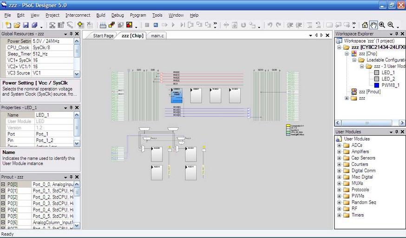Select LED_2 in Workspace Explorer
Viewport: 406px width, 238px height.
pyautogui.click(x=388, y=79)
